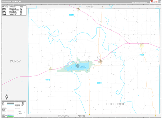The width and height of the screenshot is (162, 118).
Task: Click the TRENTON row in ZIP index
Action: point(14,14)
